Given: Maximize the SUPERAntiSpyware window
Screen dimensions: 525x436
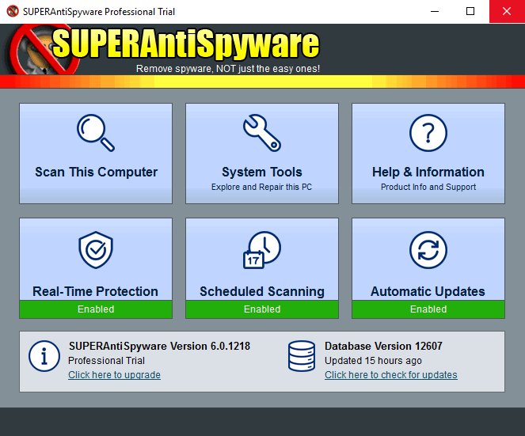Looking at the screenshot, I should 470,11.
